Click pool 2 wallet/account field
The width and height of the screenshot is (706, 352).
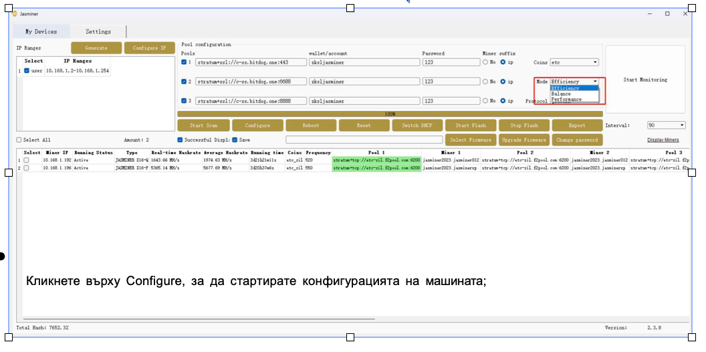(x=363, y=82)
